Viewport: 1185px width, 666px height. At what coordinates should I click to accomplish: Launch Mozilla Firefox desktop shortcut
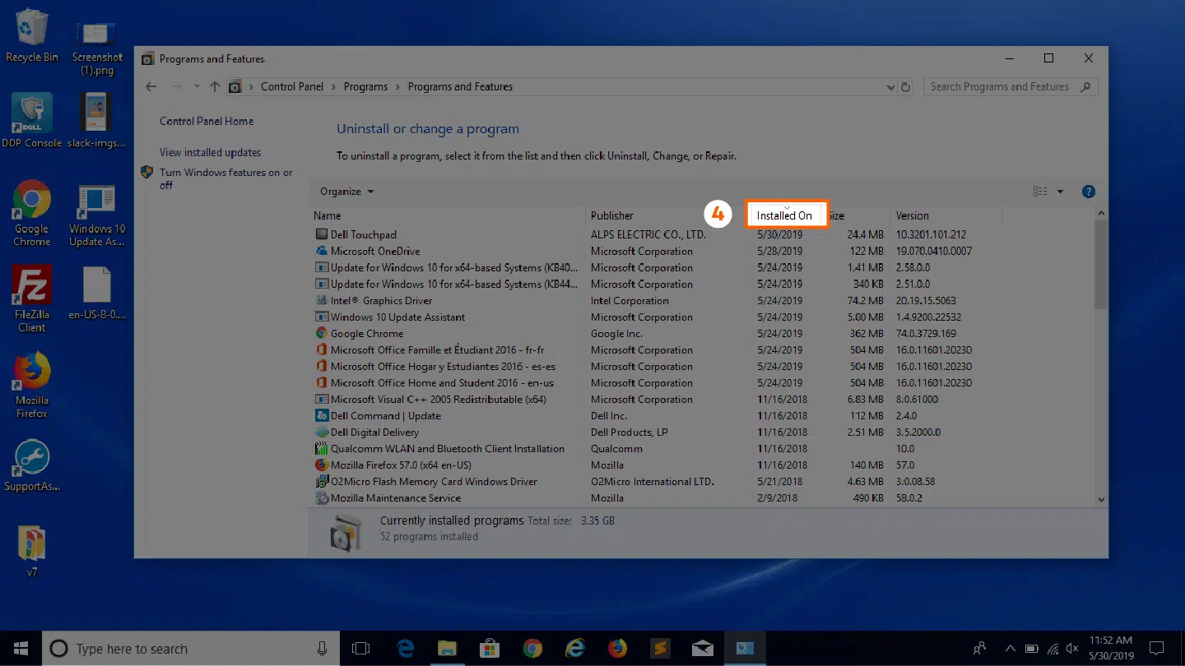click(x=32, y=385)
